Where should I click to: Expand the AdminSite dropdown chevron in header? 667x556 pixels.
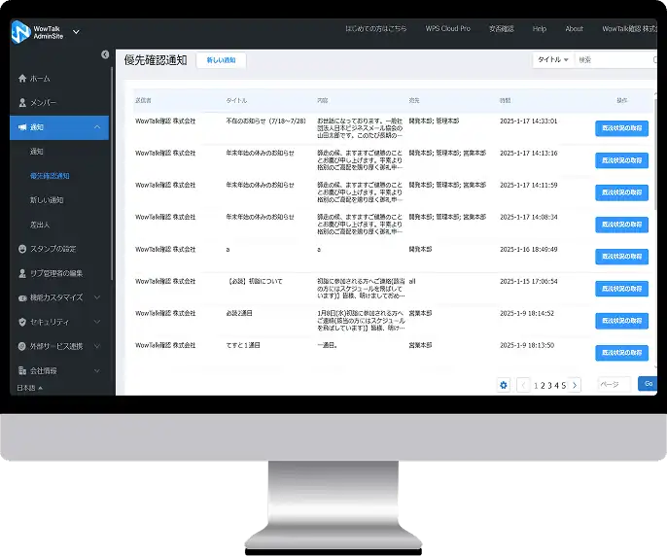[76, 32]
